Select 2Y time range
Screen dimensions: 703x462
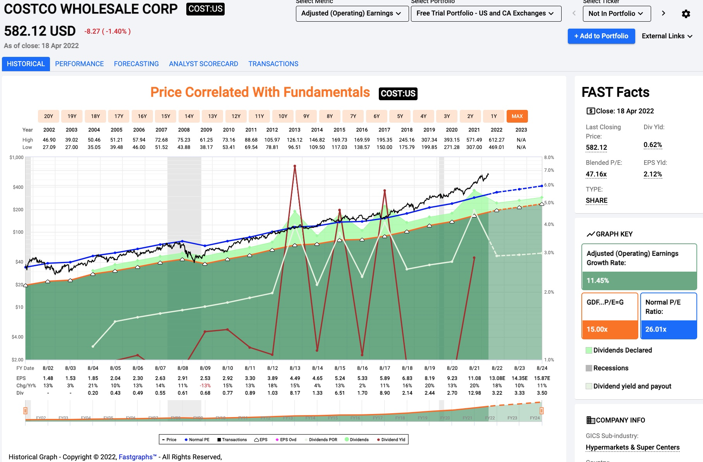pyautogui.click(x=470, y=116)
